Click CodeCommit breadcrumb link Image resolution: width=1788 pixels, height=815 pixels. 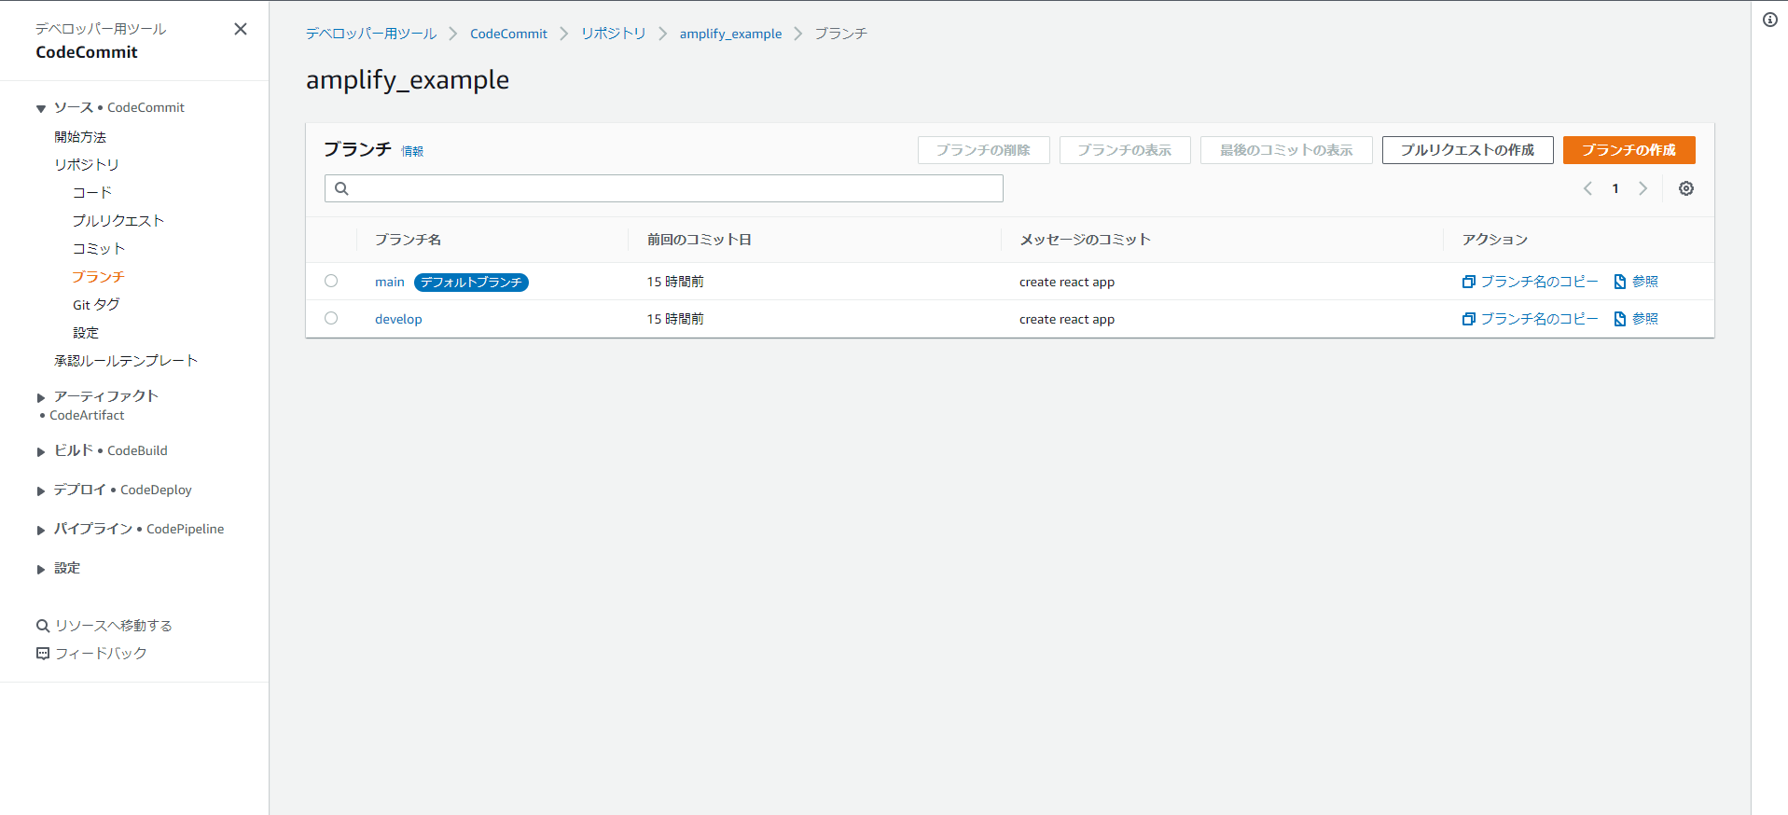pyautogui.click(x=508, y=34)
